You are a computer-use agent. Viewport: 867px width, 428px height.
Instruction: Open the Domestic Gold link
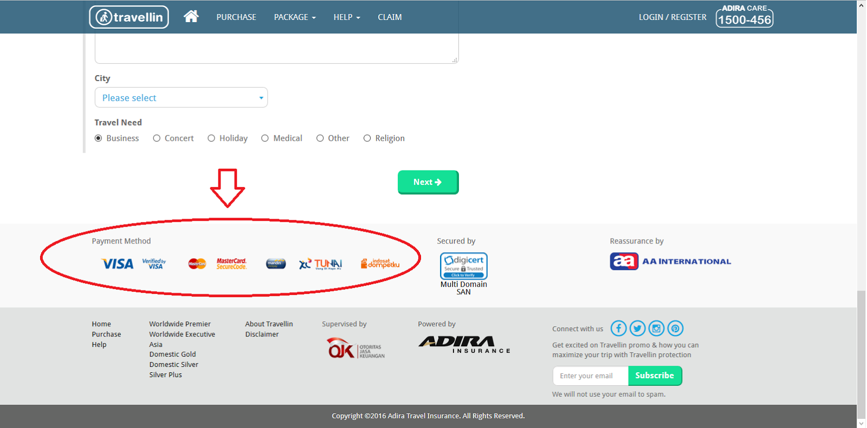coord(172,354)
